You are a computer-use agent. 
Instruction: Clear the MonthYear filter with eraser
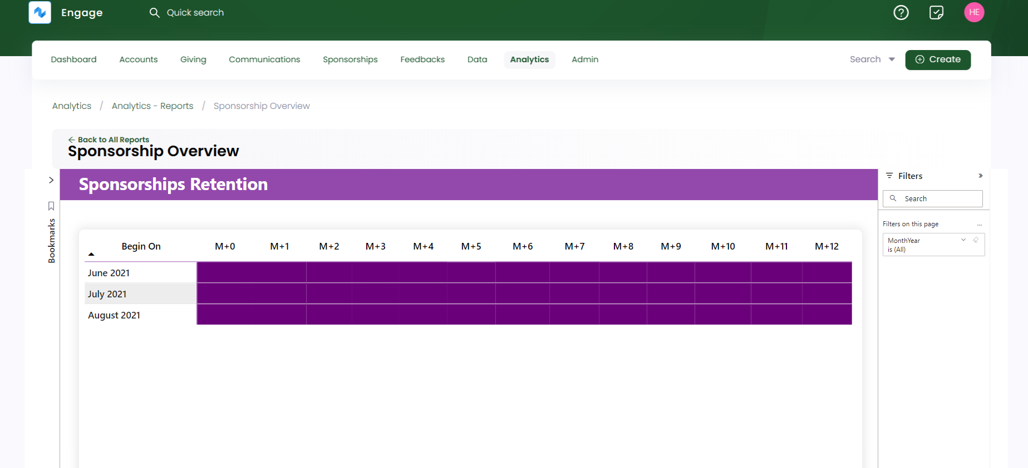tap(975, 240)
